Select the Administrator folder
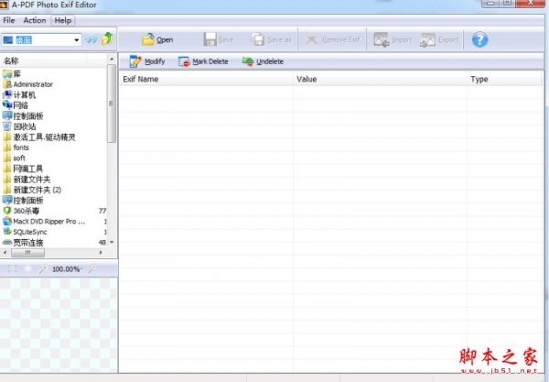The image size is (549, 382). pyautogui.click(x=33, y=84)
